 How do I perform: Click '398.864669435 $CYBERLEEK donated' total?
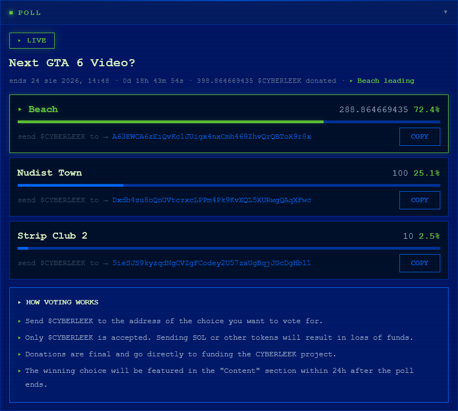(x=267, y=81)
